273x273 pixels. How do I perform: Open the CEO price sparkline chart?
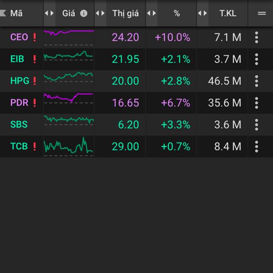(x=69, y=38)
